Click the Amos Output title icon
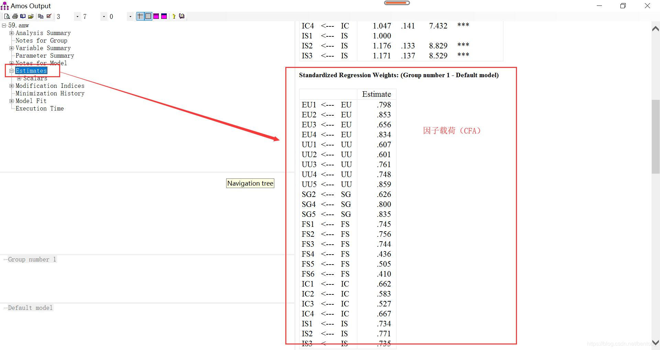 [x=4, y=5]
